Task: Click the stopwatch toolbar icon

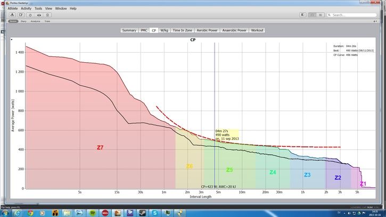Action: [30, 15]
